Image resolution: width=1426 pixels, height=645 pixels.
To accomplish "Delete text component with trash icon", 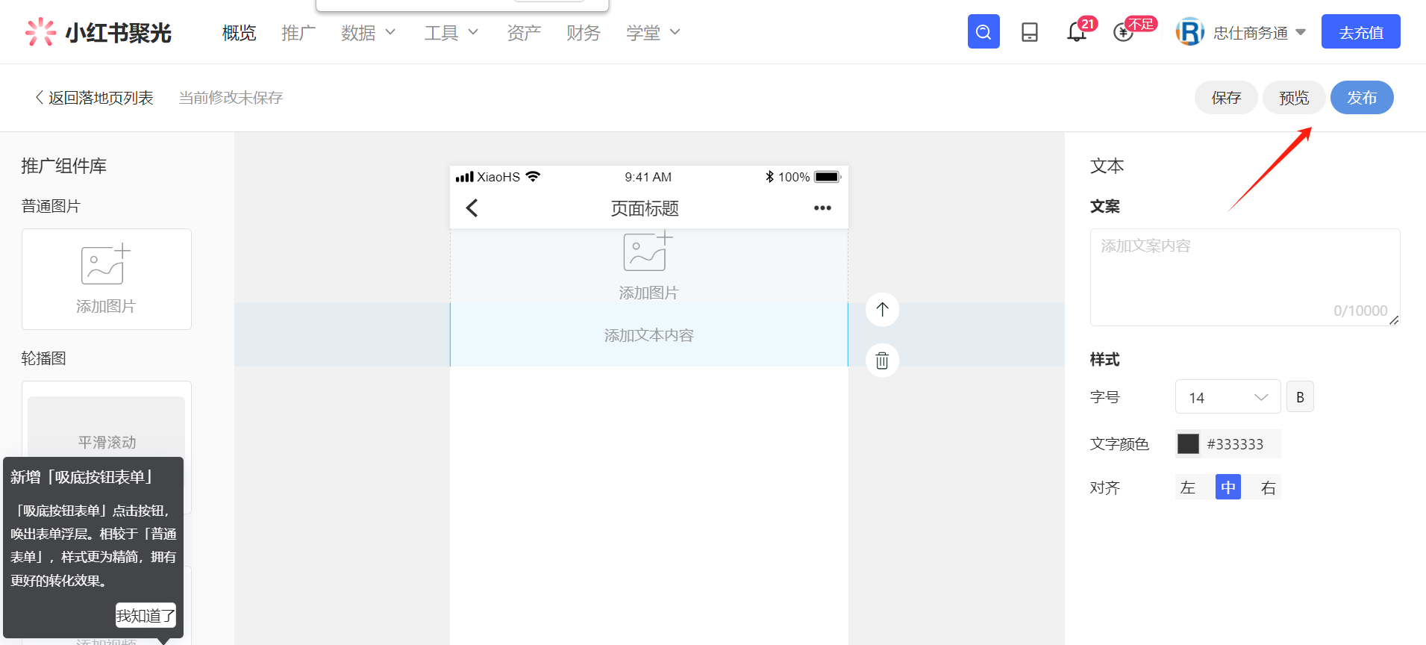I will [882, 361].
